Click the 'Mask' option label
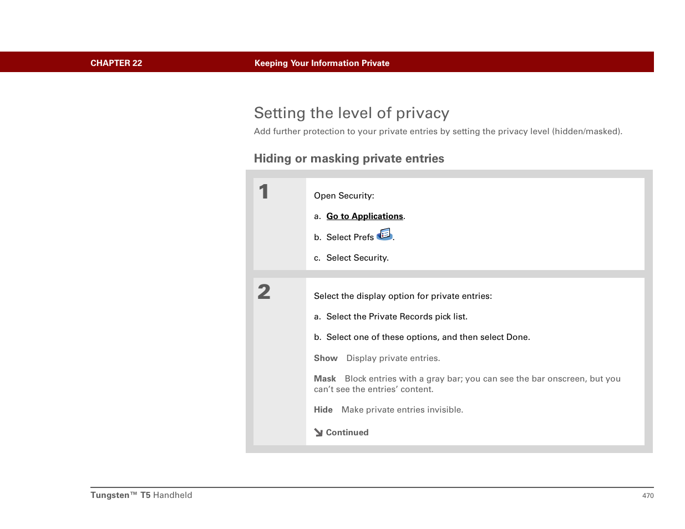The image size is (685, 529). click(325, 379)
